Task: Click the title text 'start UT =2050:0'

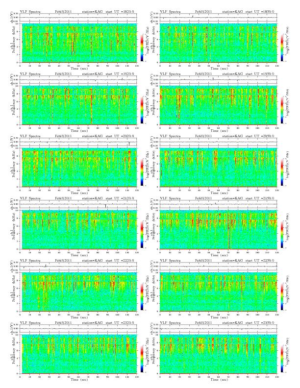Action: [260, 136]
